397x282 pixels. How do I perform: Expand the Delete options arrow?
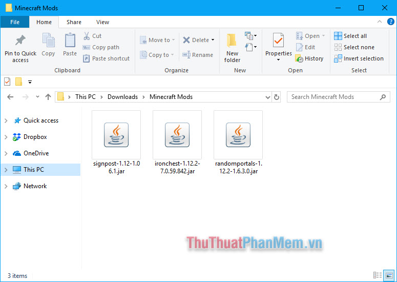click(x=213, y=40)
